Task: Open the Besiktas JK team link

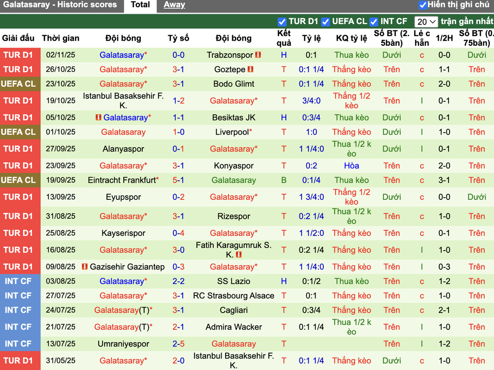Action: click(x=234, y=117)
